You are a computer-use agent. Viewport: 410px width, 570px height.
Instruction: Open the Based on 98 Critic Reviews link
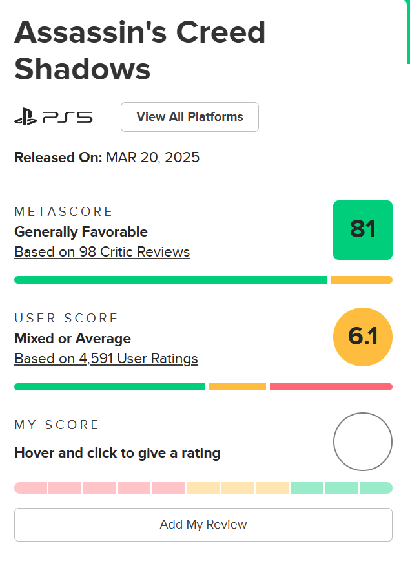click(102, 251)
